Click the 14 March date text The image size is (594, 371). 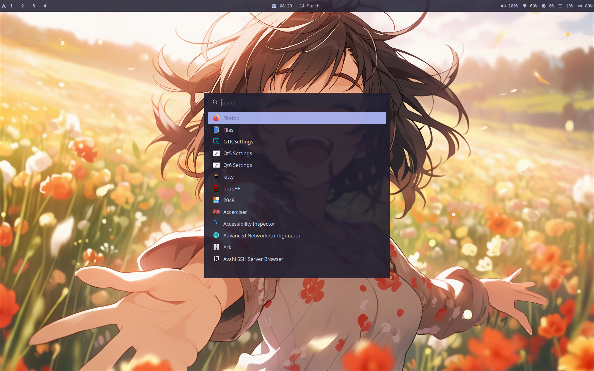[309, 6]
